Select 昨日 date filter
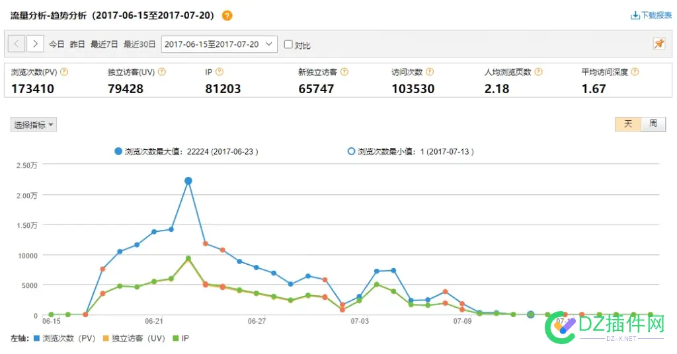 click(77, 44)
